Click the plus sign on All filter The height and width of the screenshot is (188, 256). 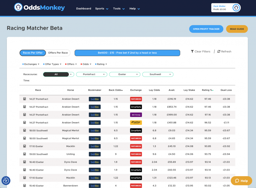tap(71, 74)
